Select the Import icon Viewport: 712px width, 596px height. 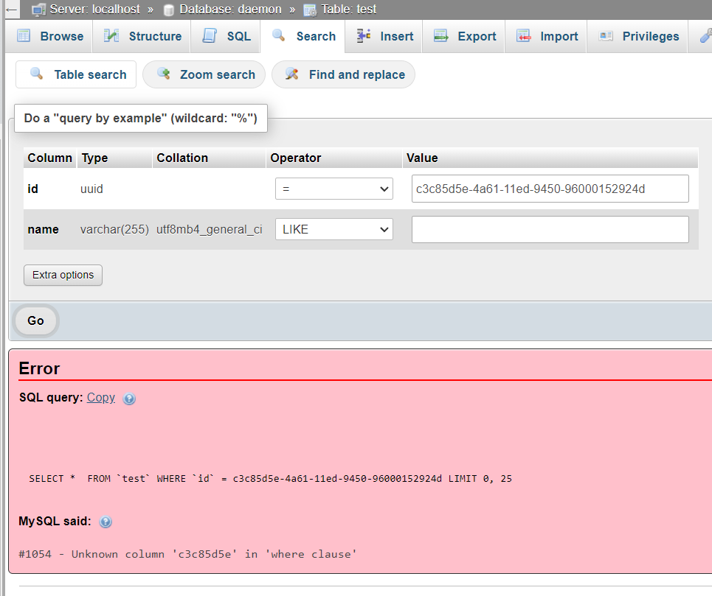pyautogui.click(x=525, y=35)
